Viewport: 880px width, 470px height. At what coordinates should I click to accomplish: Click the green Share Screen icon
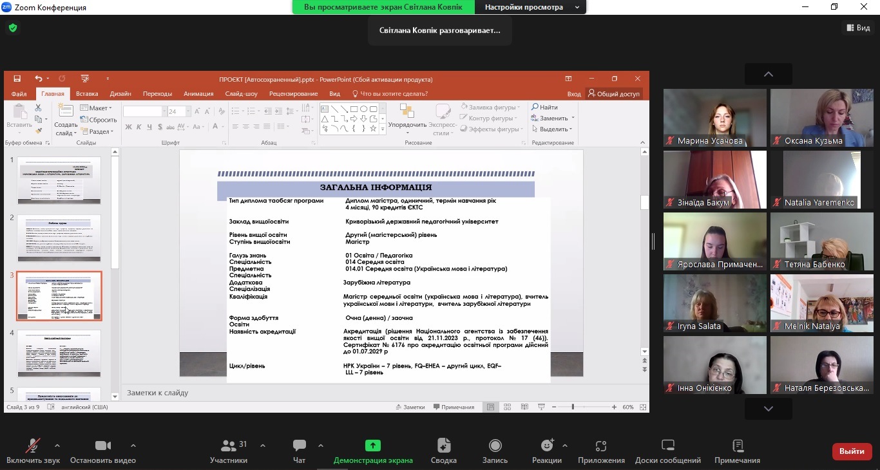pyautogui.click(x=373, y=446)
